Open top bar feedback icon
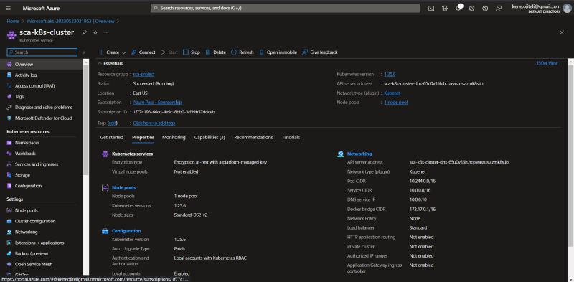 coord(499,9)
